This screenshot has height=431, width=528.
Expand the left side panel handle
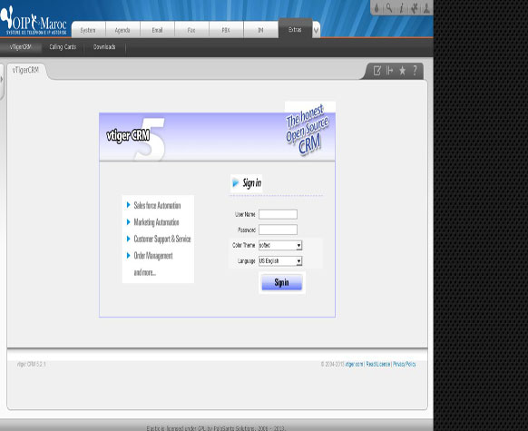coord(1,80)
